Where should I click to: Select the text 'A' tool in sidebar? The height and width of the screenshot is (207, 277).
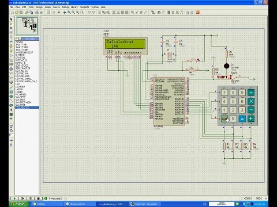(11, 110)
